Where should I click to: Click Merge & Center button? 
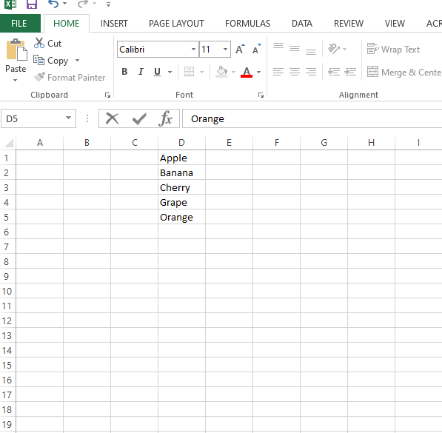(x=404, y=73)
